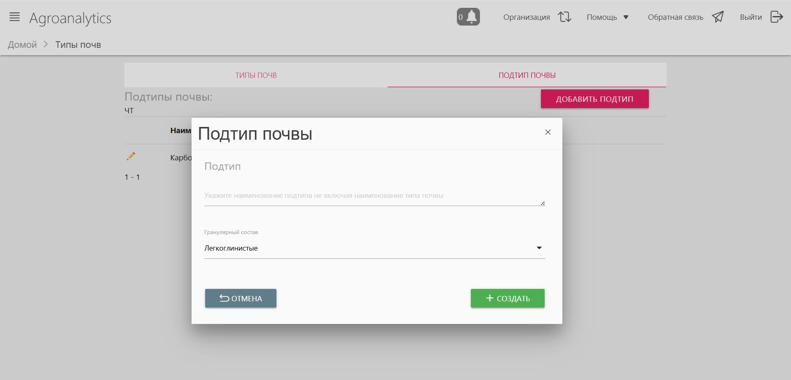Expand the Помощь dropdown menu

607,17
